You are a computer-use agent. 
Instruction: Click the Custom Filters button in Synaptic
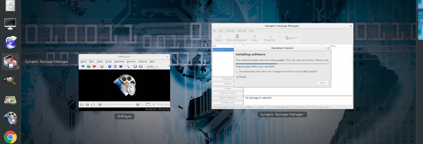coord(228,93)
